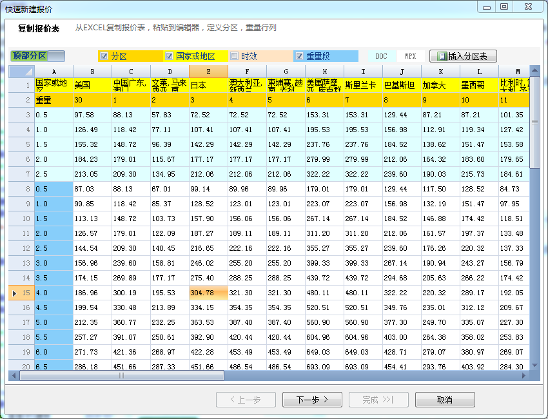The width and height of the screenshot is (548, 419).
Task: Uncheck the 国家或地区 checkbox
Action: pos(170,56)
